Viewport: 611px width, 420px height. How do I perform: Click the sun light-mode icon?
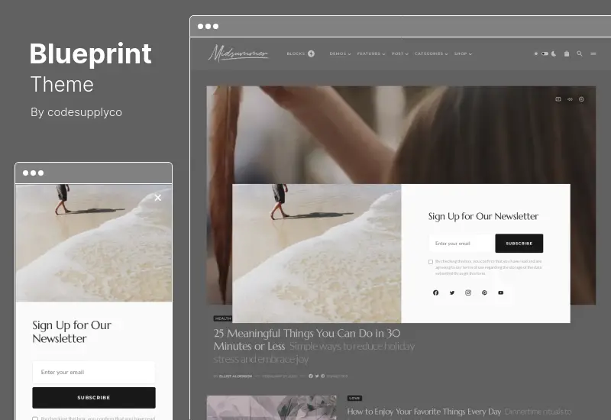[x=536, y=53]
